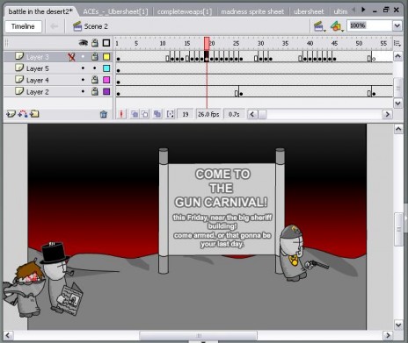
Task: Click the stage horizontal scrollbar thumb
Action: pyautogui.click(x=199, y=335)
